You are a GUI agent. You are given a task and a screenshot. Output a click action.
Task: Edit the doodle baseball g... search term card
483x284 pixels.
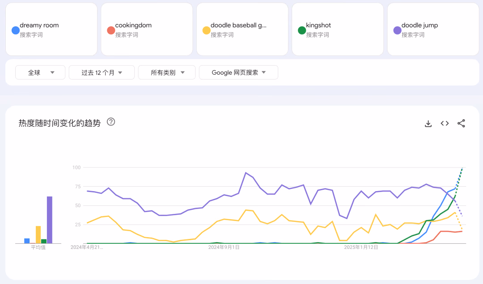point(242,29)
